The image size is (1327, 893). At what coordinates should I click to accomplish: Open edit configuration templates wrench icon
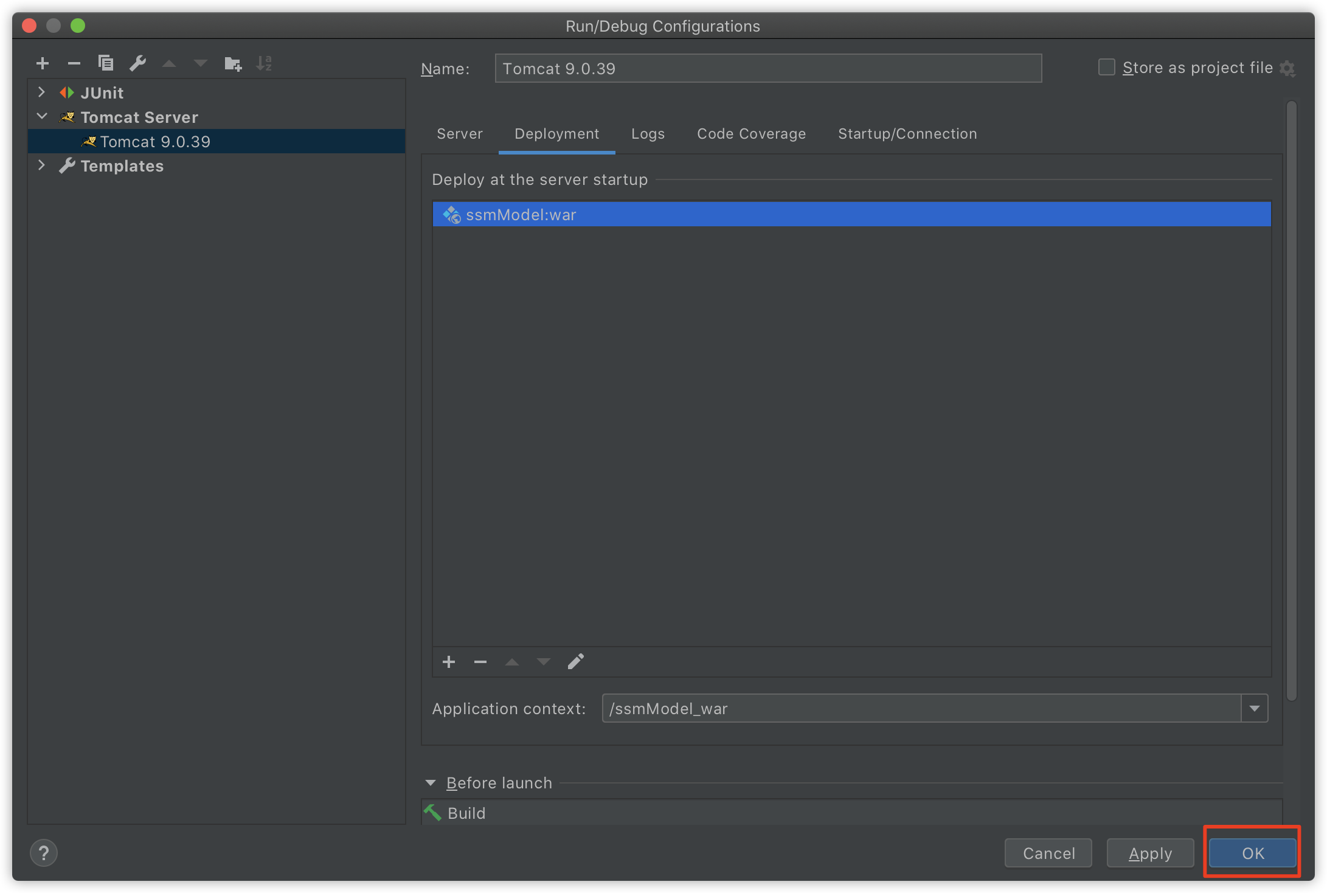(x=138, y=63)
